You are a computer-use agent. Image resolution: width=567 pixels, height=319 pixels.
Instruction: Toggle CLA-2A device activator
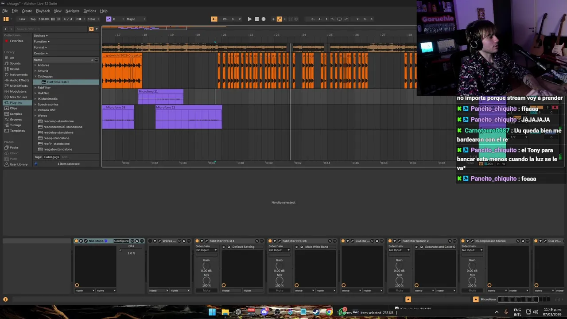[343, 241]
